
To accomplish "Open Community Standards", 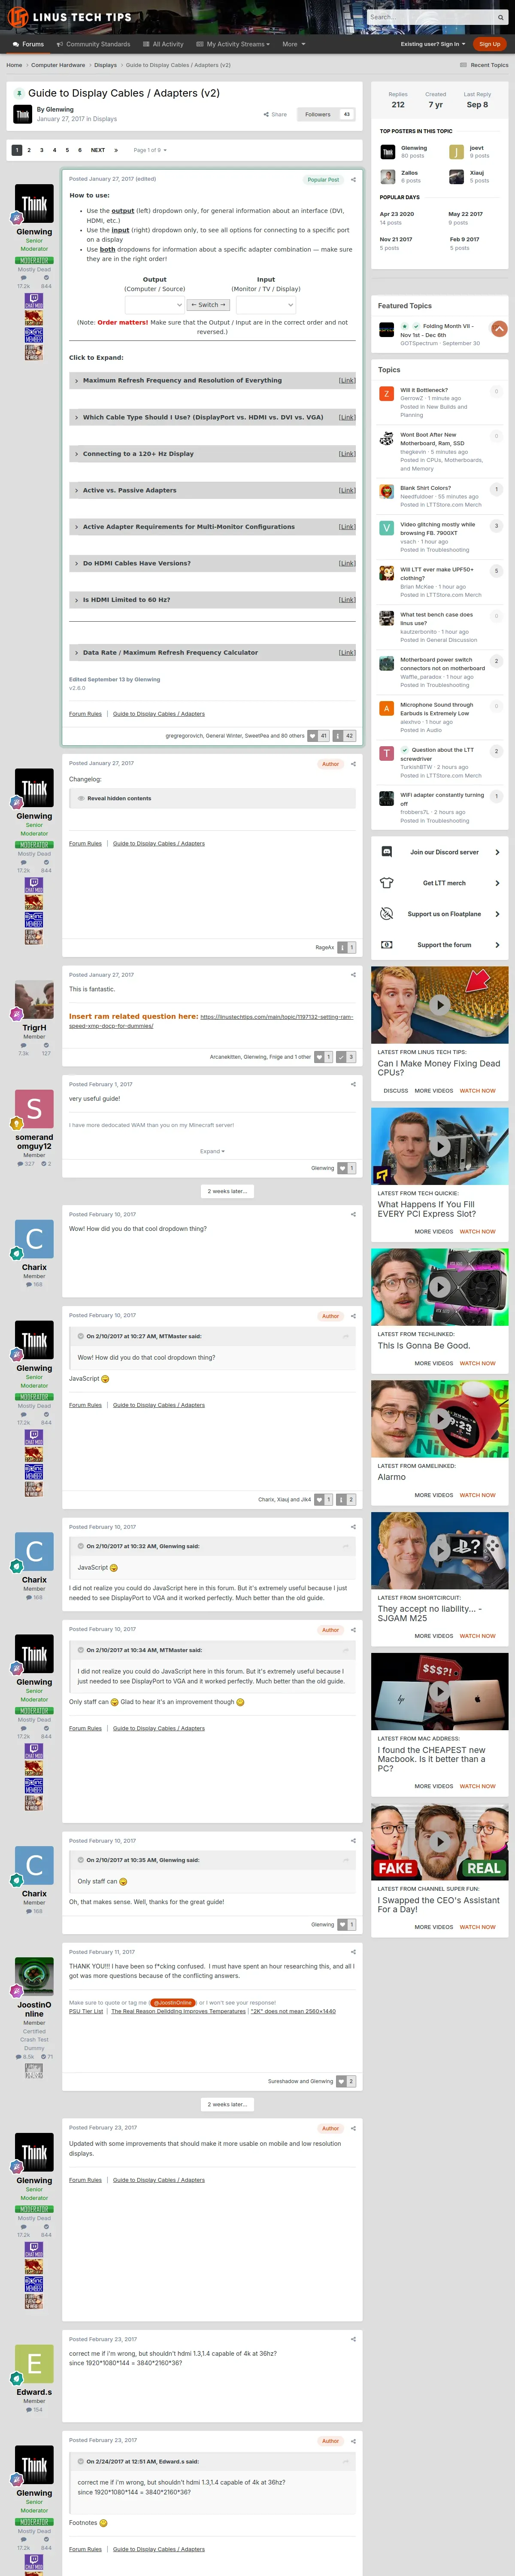I will pyautogui.click(x=93, y=44).
